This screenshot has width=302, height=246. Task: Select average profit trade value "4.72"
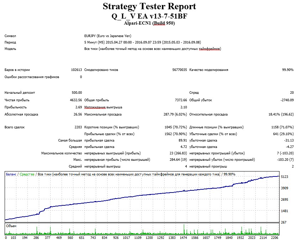184,147
